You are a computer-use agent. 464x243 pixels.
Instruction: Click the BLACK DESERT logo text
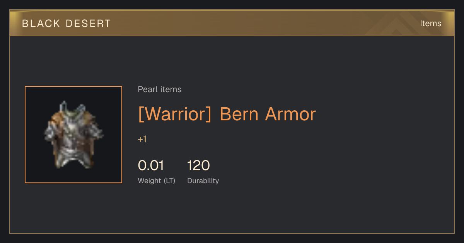coord(67,24)
